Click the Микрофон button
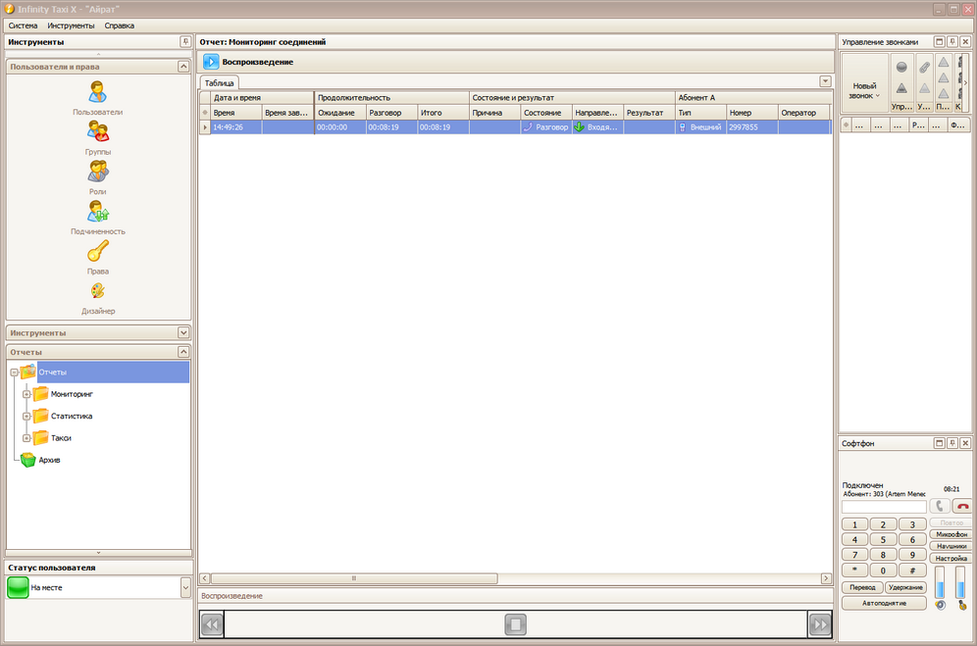 click(951, 534)
